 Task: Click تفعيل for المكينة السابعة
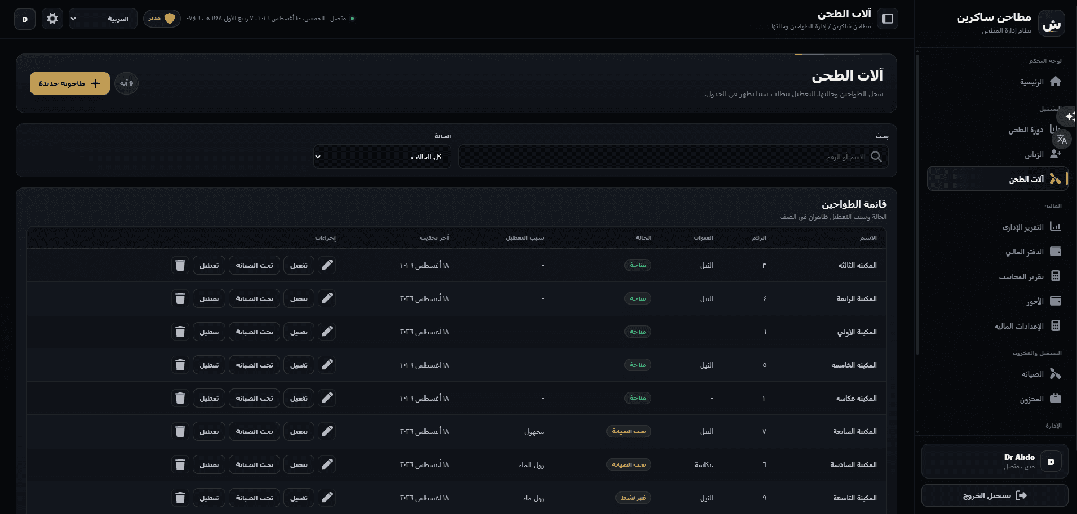tap(299, 431)
